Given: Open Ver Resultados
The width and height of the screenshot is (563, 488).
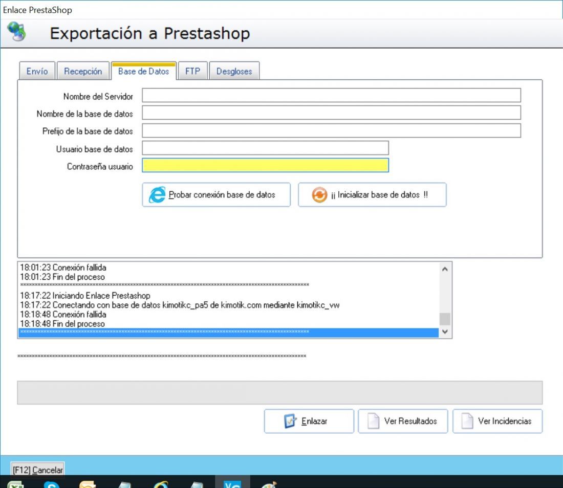Looking at the screenshot, I should point(403,421).
